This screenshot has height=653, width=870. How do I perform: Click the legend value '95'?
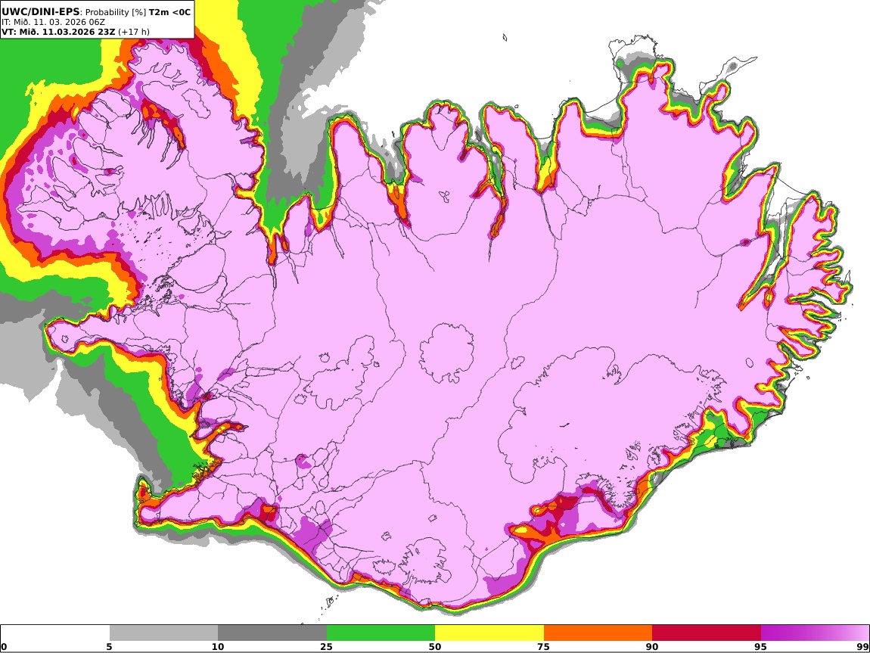(760, 646)
